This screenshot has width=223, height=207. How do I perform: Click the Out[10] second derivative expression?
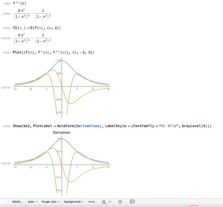click(32, 38)
